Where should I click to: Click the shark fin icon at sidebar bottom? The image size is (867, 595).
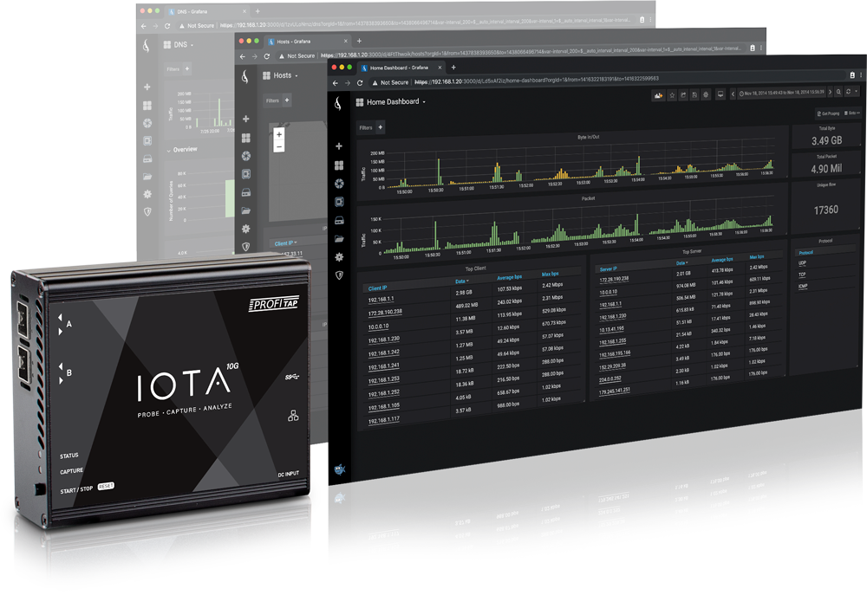340,469
